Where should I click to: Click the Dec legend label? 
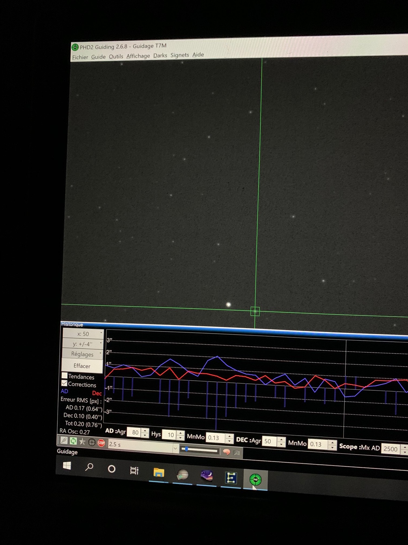[97, 393]
